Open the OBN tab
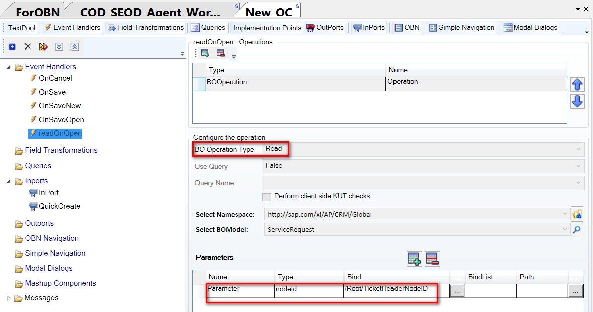593x312 pixels. [407, 27]
